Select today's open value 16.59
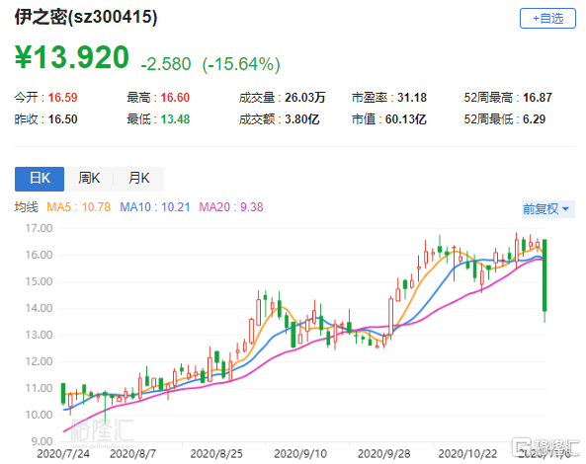586x464 pixels. click(x=63, y=98)
